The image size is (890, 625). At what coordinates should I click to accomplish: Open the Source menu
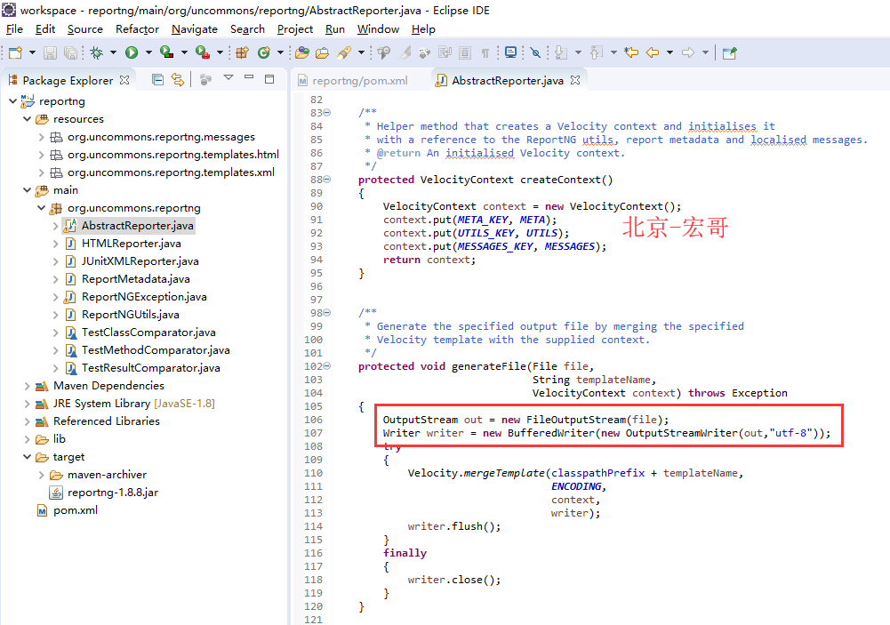tap(85, 29)
